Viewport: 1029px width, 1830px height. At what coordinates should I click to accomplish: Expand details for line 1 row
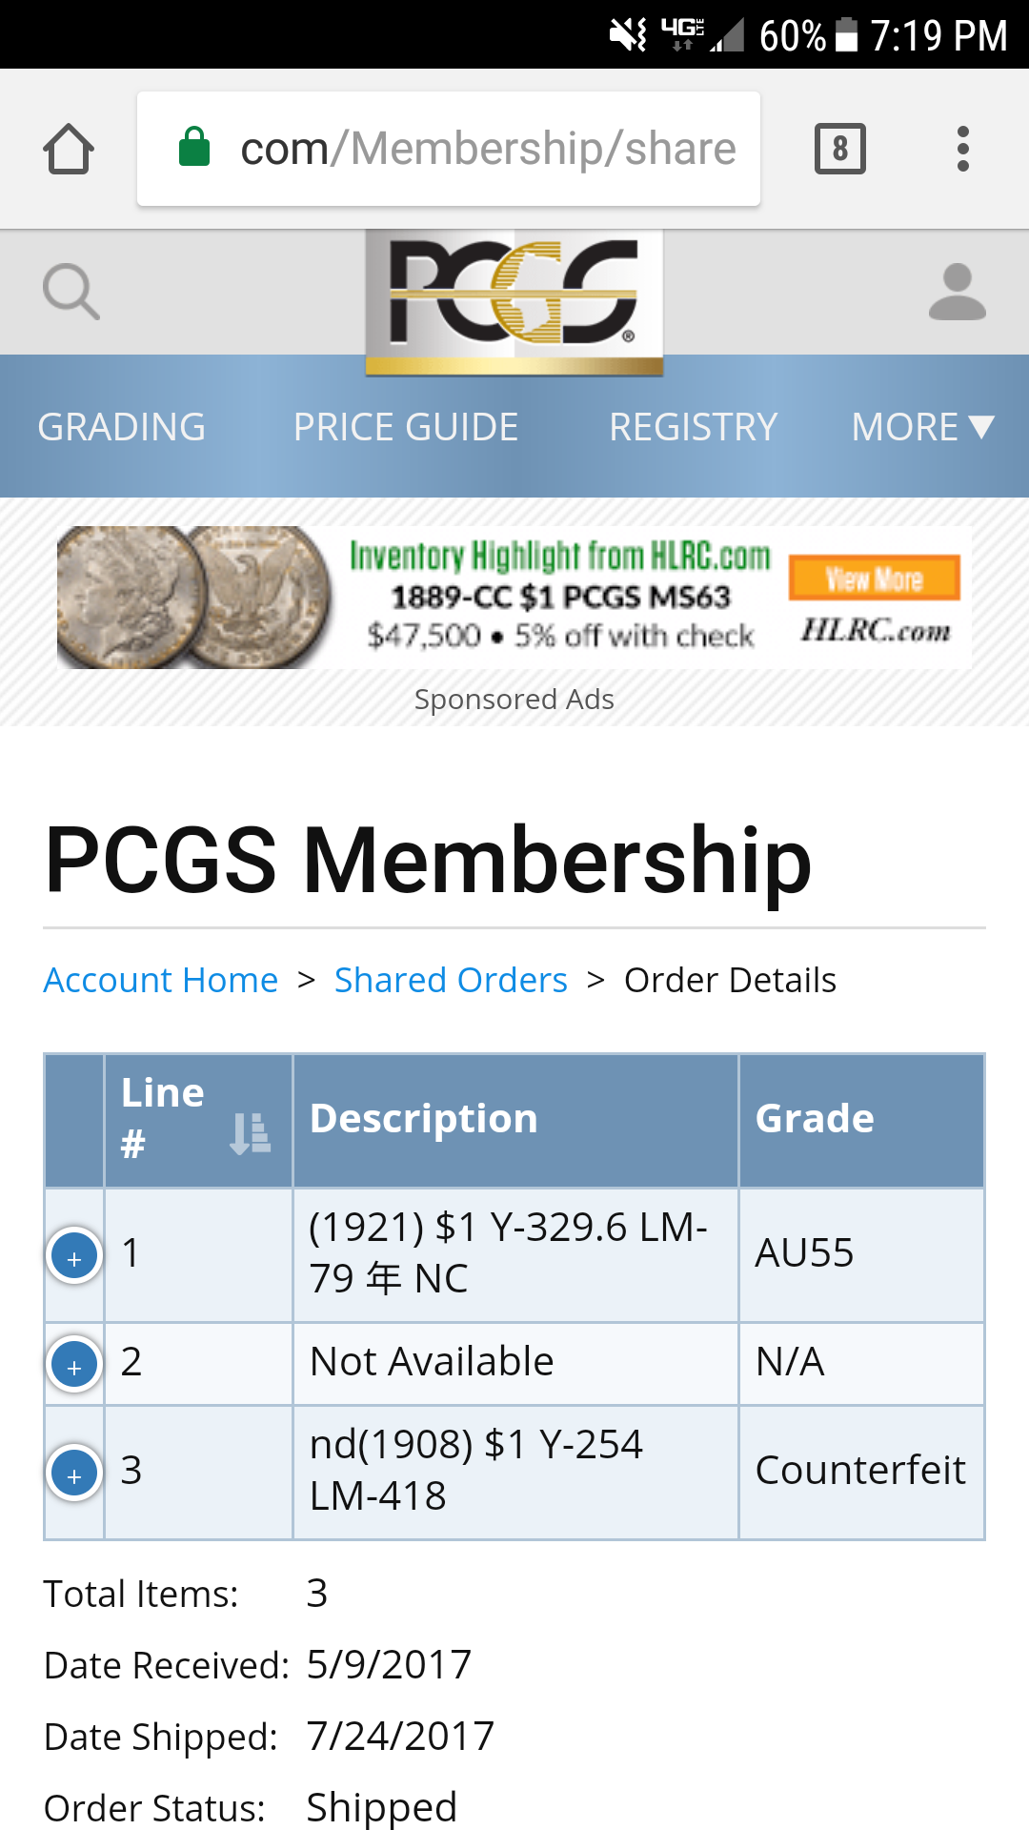point(74,1256)
